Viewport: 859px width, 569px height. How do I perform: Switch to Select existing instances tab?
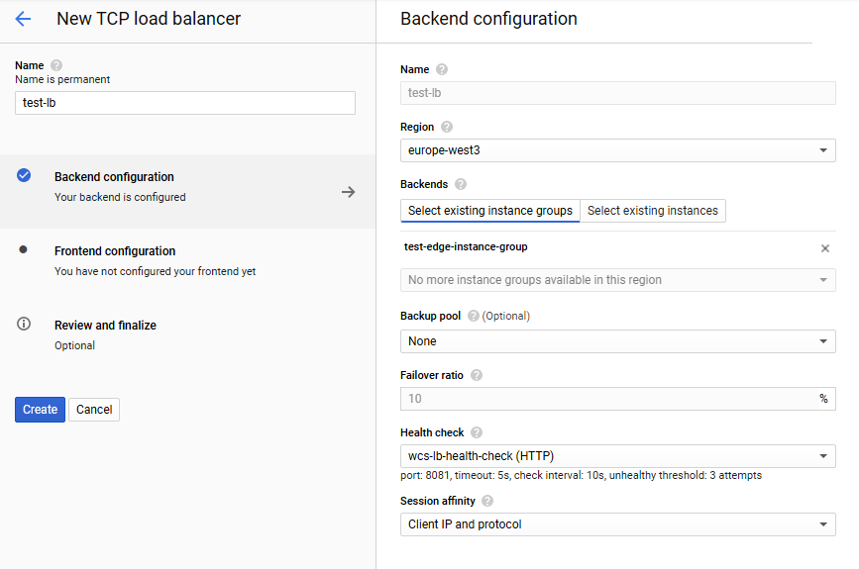[652, 211]
